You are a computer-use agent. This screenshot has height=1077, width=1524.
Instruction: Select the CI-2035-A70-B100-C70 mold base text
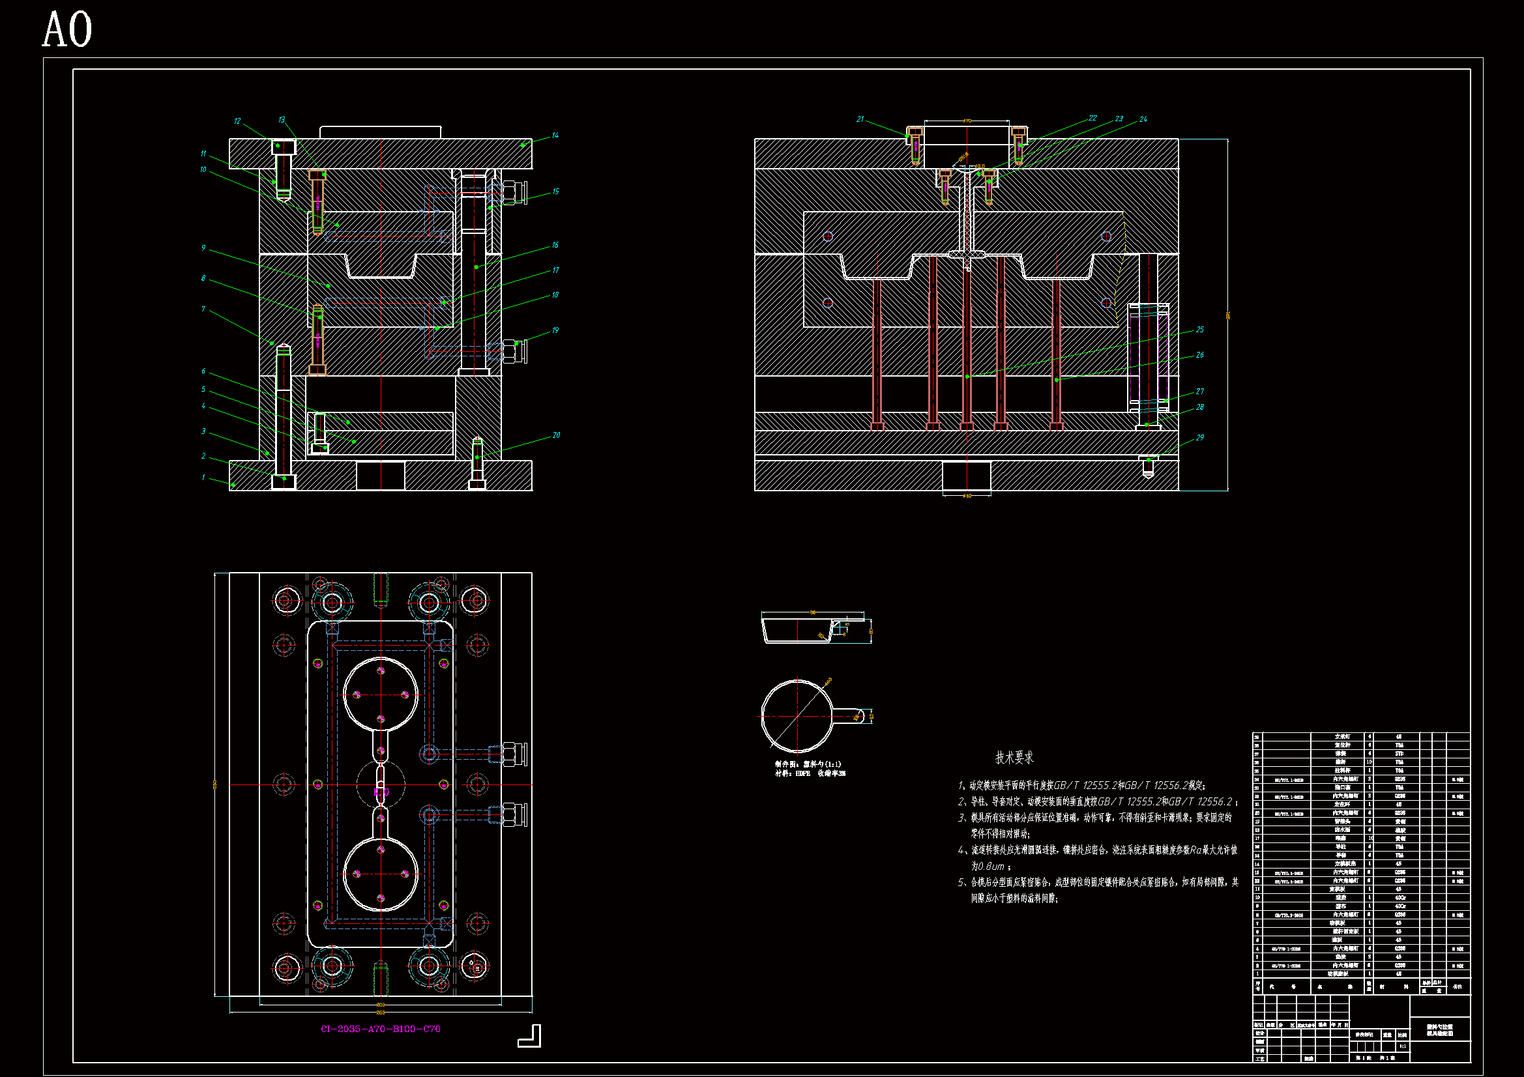[380, 1029]
